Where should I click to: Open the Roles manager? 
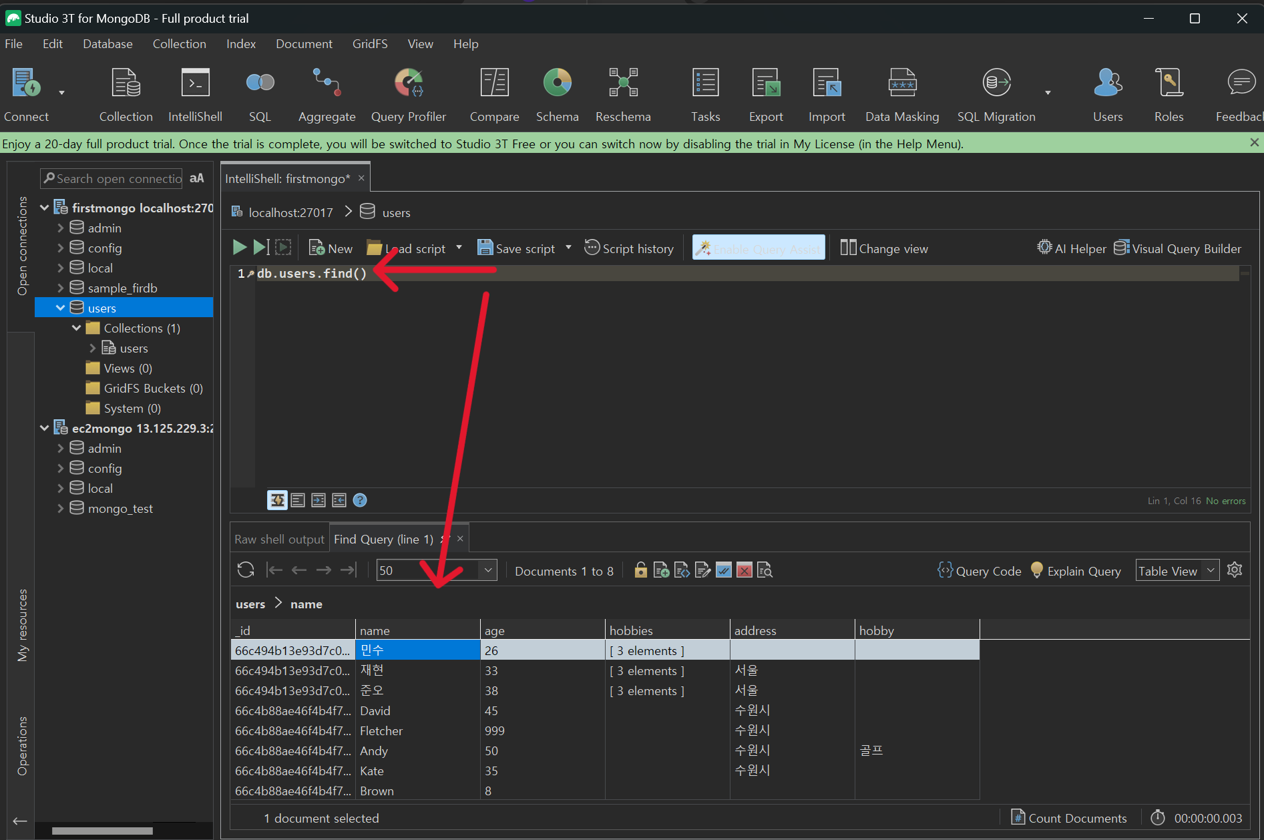tap(1169, 95)
